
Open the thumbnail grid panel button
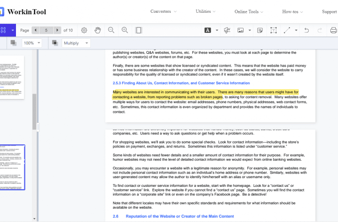[x=3, y=30]
